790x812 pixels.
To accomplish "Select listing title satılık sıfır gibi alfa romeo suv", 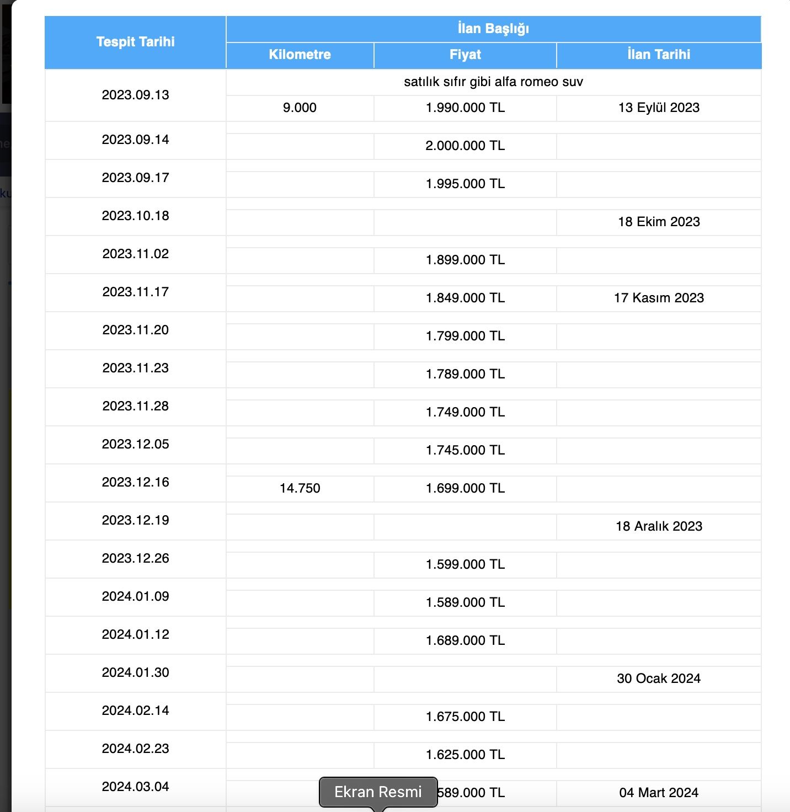I will tap(493, 82).
